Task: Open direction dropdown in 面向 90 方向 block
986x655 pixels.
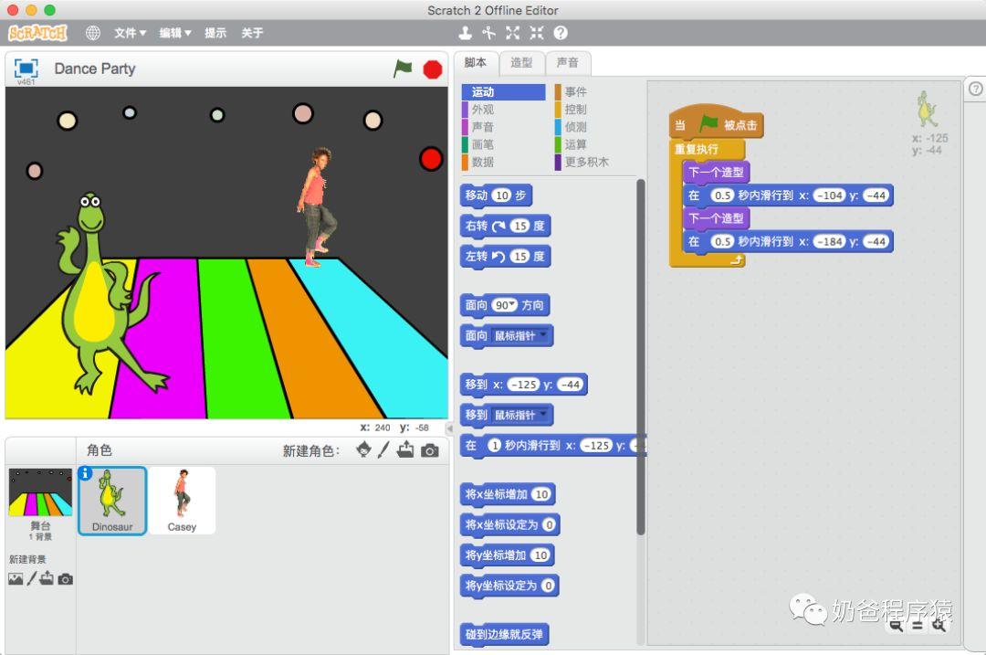Action: (513, 305)
